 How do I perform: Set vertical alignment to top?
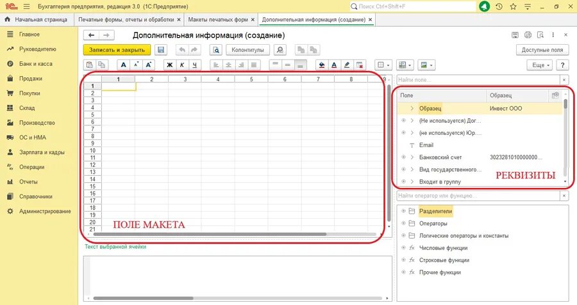click(x=275, y=65)
